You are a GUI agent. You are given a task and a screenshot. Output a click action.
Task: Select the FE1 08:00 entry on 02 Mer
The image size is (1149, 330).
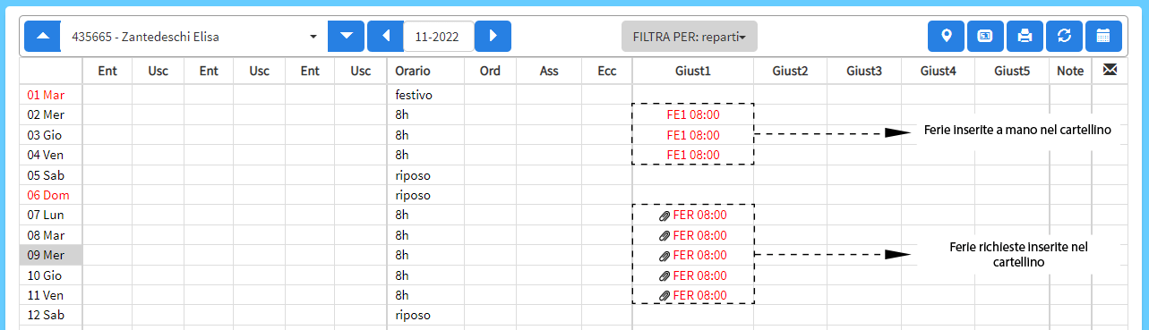coord(693,114)
